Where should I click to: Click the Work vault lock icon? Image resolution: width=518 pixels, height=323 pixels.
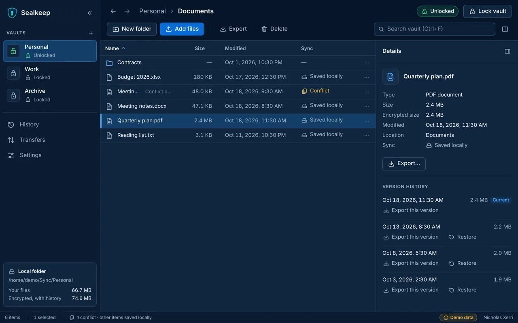point(13,73)
